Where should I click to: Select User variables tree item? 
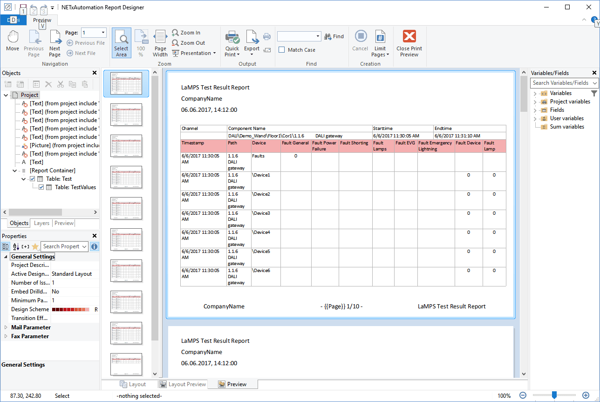click(567, 118)
